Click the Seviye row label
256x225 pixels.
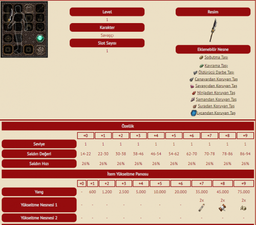click(x=39, y=144)
